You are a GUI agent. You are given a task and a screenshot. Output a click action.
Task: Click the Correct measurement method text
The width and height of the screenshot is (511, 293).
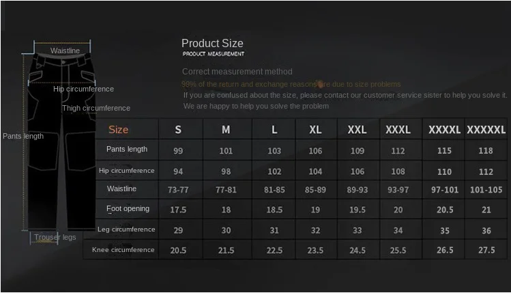237,72
